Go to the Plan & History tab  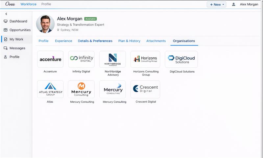[x=129, y=41]
